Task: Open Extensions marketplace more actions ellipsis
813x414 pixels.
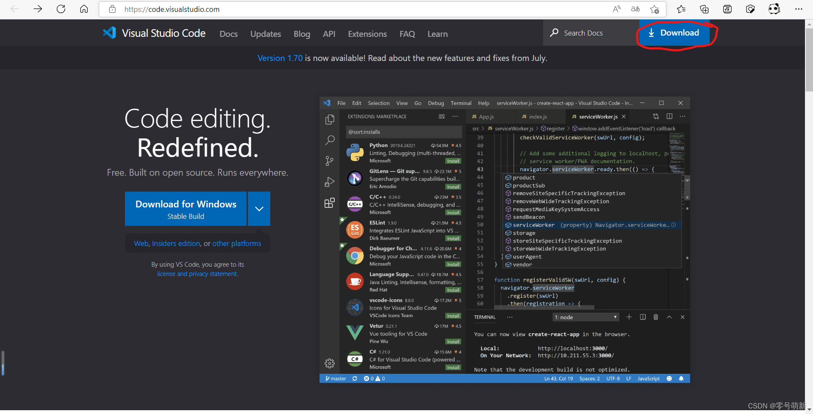Action: [x=455, y=116]
